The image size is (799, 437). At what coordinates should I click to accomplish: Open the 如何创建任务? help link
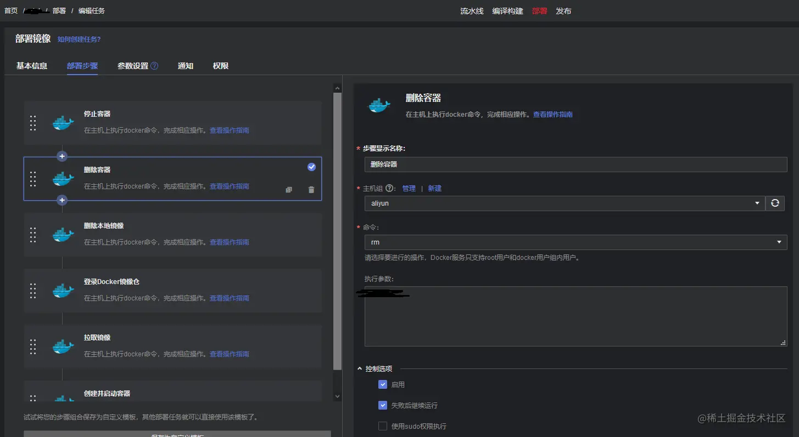click(x=79, y=39)
